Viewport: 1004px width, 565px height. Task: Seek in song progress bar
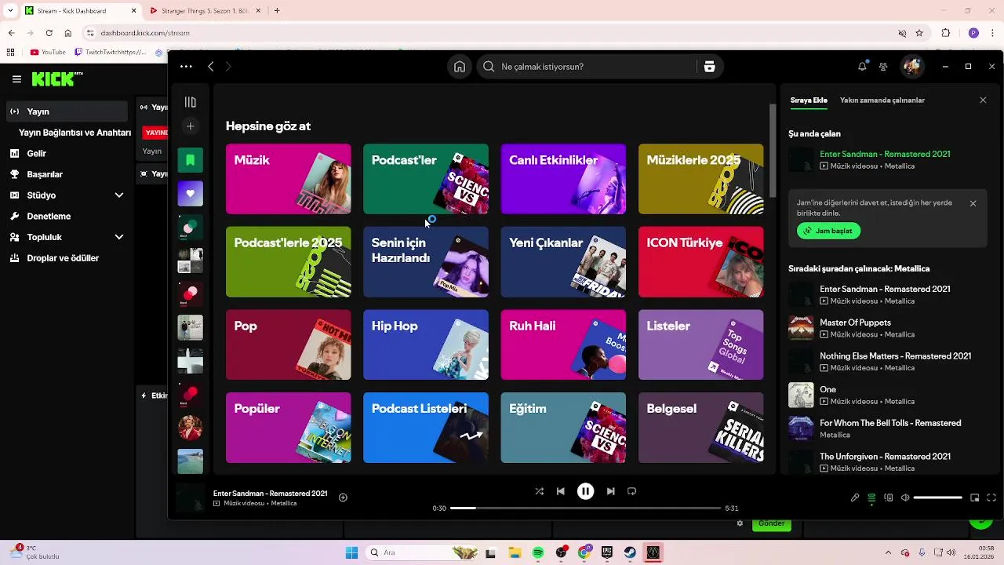(x=585, y=508)
